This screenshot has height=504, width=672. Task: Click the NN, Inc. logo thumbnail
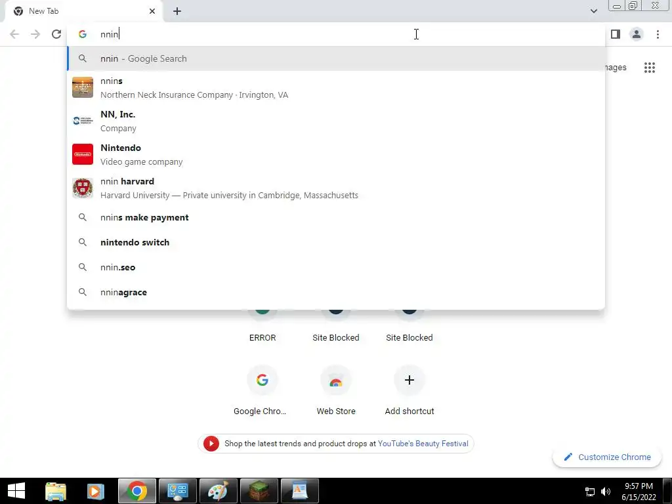tap(83, 121)
